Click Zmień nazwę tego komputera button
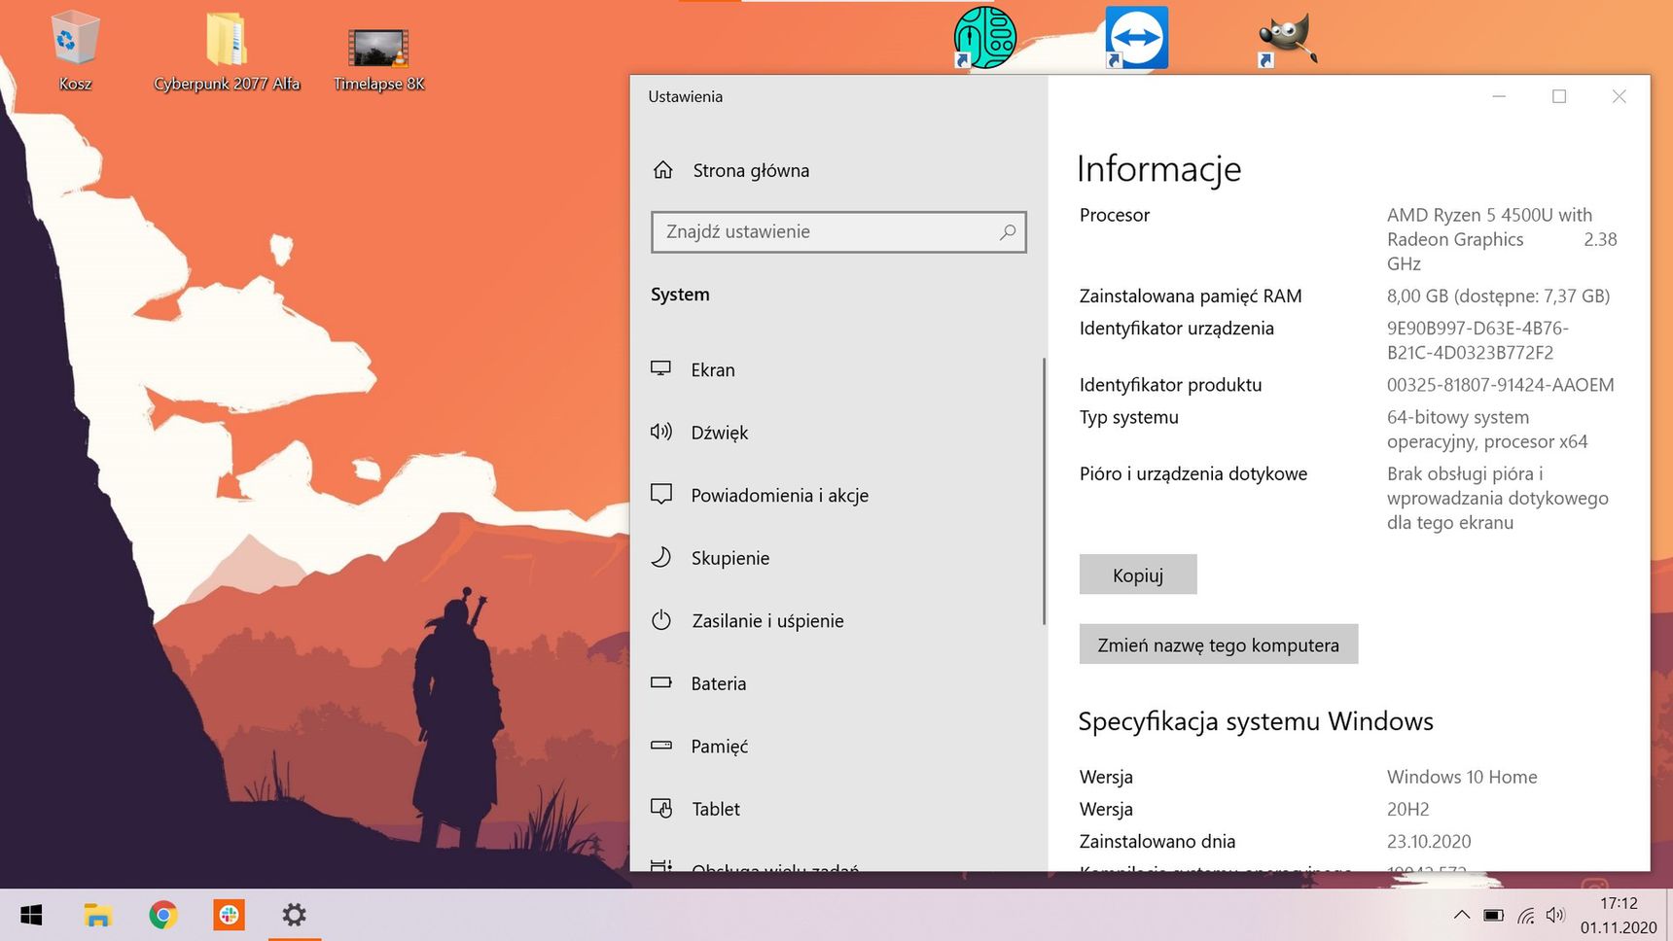 (x=1219, y=645)
